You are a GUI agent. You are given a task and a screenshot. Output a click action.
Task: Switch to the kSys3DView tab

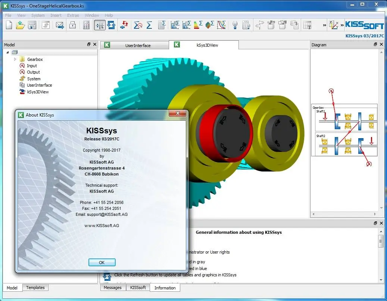click(204, 45)
